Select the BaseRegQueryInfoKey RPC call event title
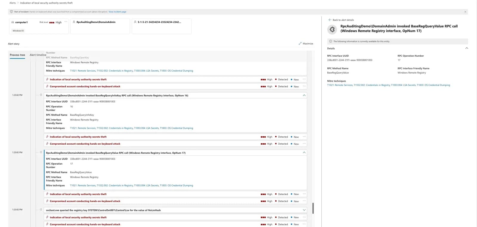This screenshot has height=227, width=477. (x=117, y=95)
